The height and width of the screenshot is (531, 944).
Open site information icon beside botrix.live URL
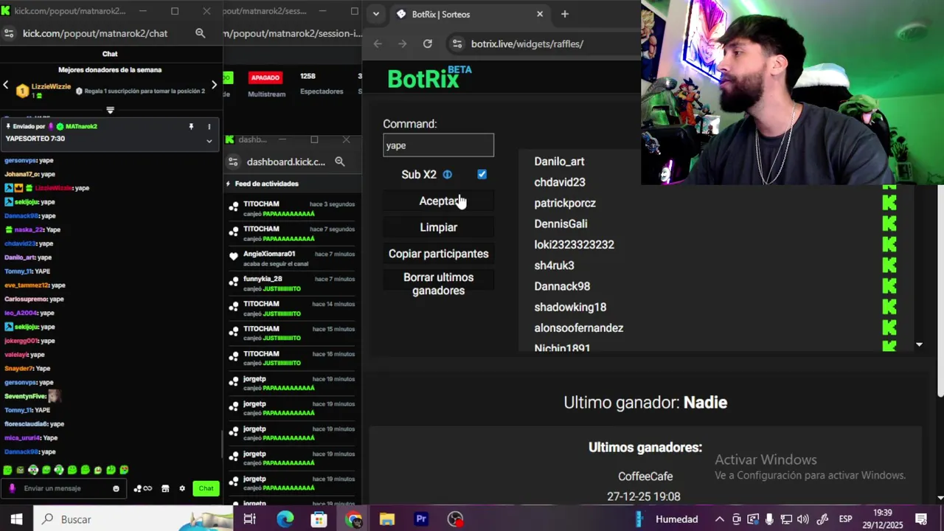457,44
